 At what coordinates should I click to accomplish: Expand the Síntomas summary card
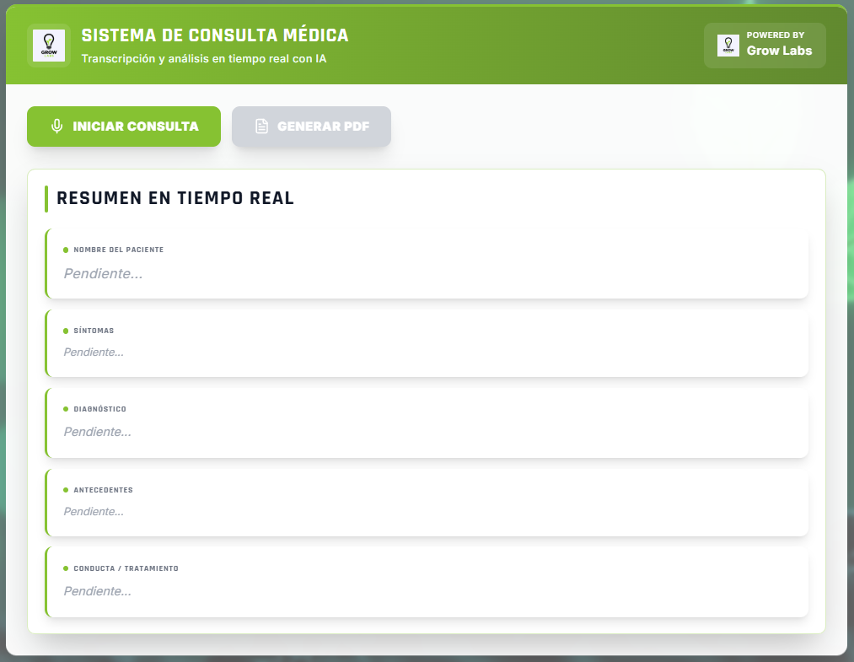[x=427, y=343]
